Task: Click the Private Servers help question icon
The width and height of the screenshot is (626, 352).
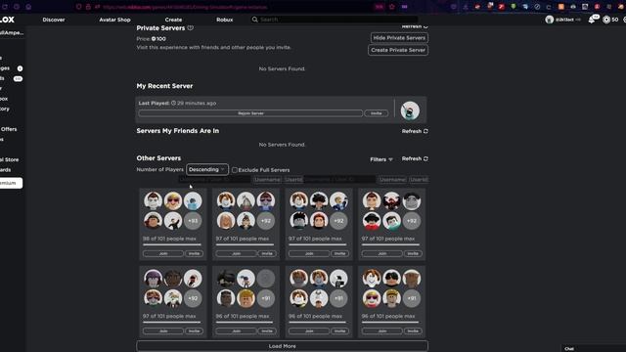Action: click(191, 28)
